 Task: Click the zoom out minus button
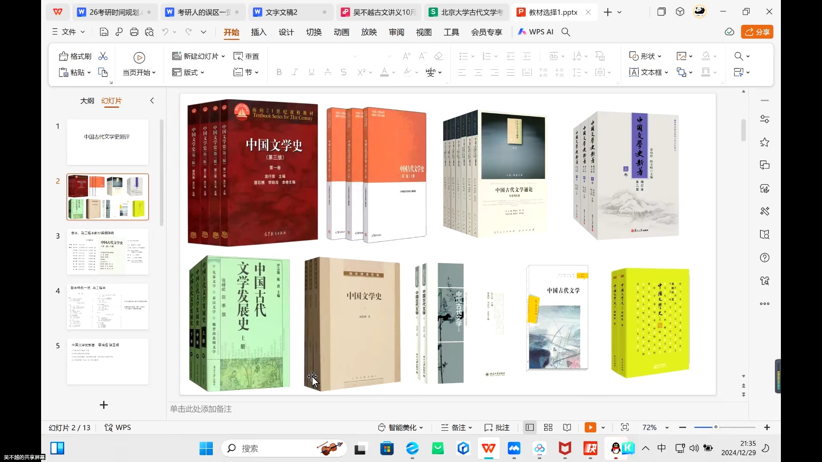[682, 427]
